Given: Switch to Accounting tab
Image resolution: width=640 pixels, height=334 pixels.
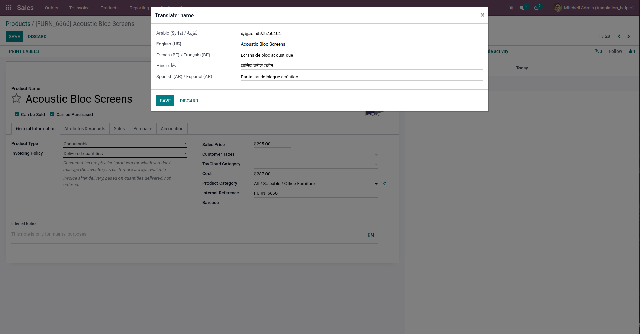Looking at the screenshot, I should [x=172, y=129].
